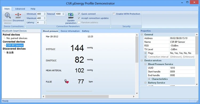Click the scroll down arrow in the Properties panel
Screen dimensions: 200x104
(x=197, y=84)
